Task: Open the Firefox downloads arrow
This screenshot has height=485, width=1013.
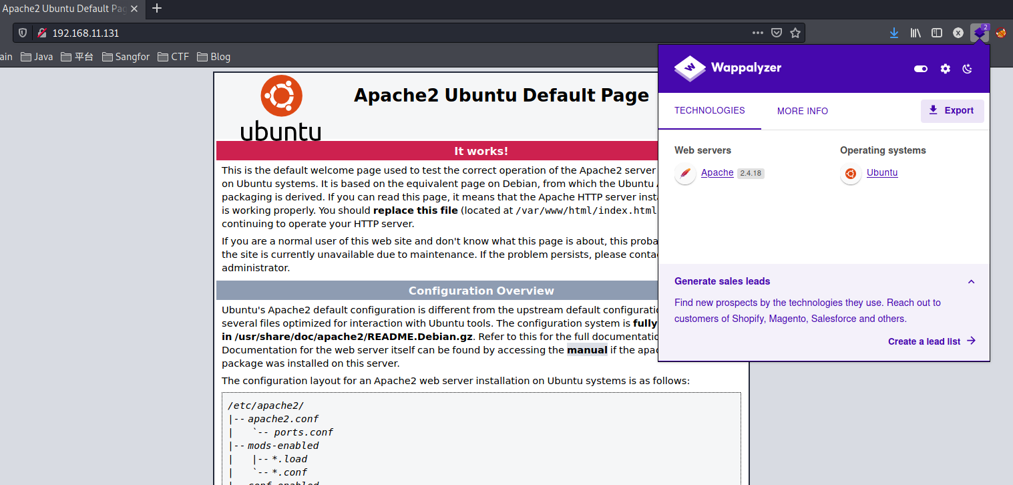Action: [894, 33]
